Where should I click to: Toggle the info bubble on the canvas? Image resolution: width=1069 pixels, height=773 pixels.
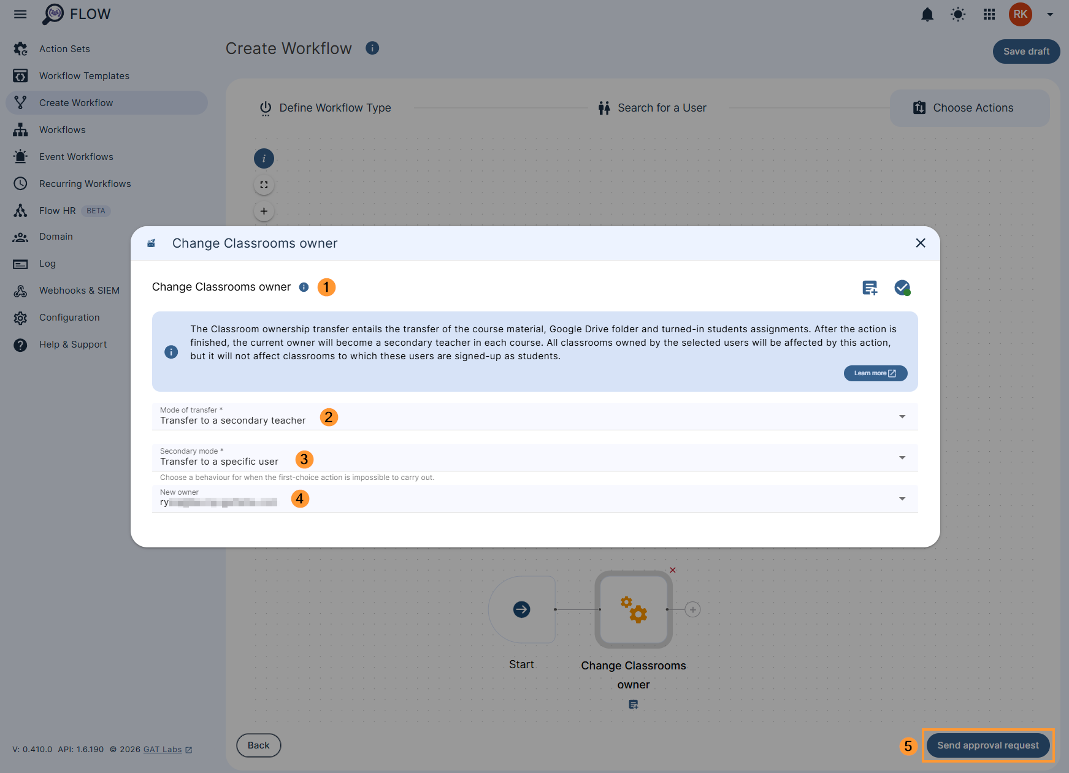pos(264,158)
